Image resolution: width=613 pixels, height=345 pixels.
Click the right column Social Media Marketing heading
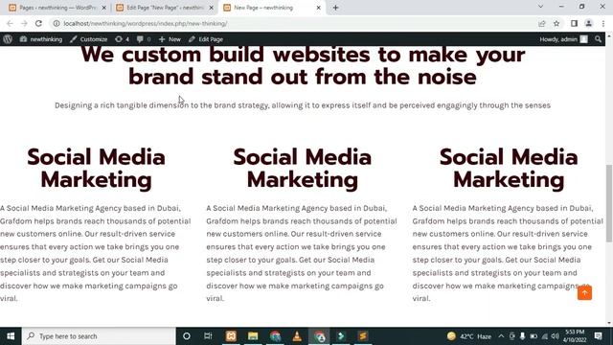pos(509,169)
